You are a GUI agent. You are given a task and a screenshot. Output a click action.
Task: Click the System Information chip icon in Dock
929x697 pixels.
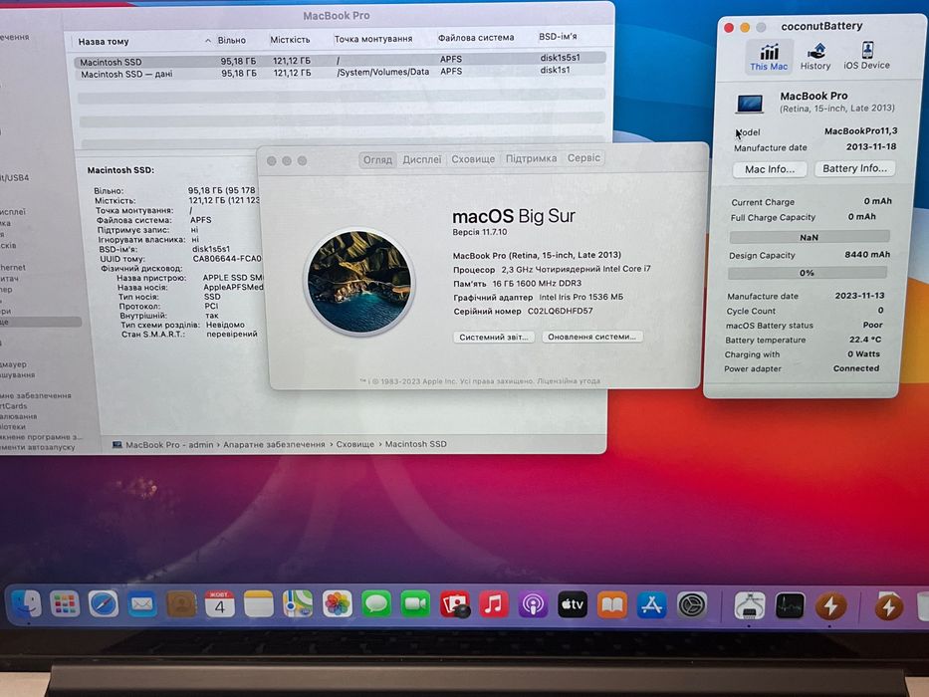pyautogui.click(x=750, y=606)
